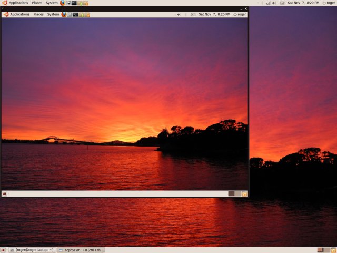Click the volume icon inside the nested desktop
The image size is (337, 253).
(x=179, y=14)
